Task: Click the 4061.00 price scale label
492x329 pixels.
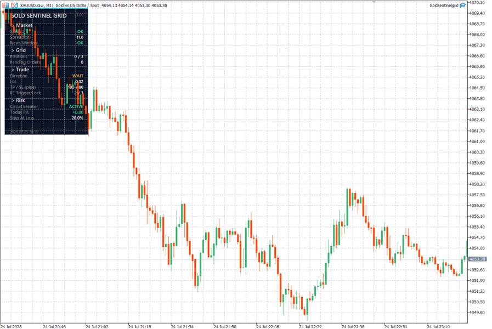Action: pos(477,141)
